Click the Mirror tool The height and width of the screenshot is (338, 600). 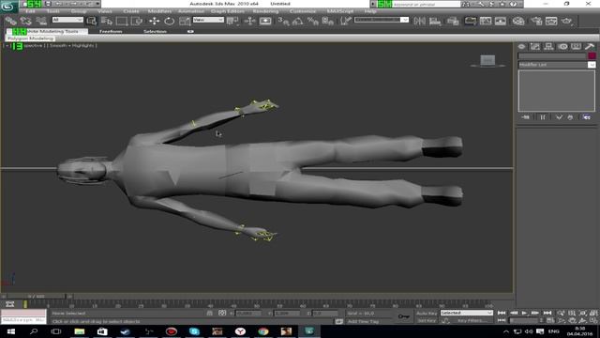pyautogui.click(x=419, y=21)
